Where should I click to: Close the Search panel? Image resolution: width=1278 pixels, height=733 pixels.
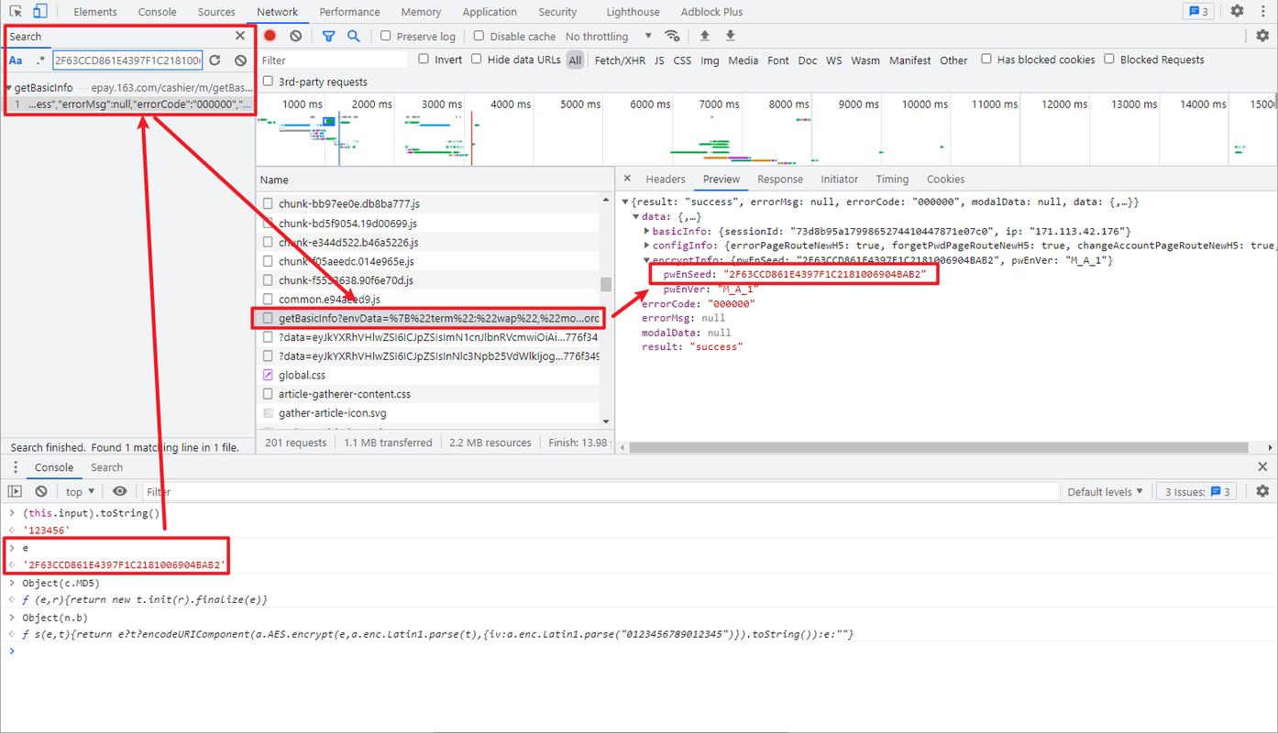click(x=240, y=36)
